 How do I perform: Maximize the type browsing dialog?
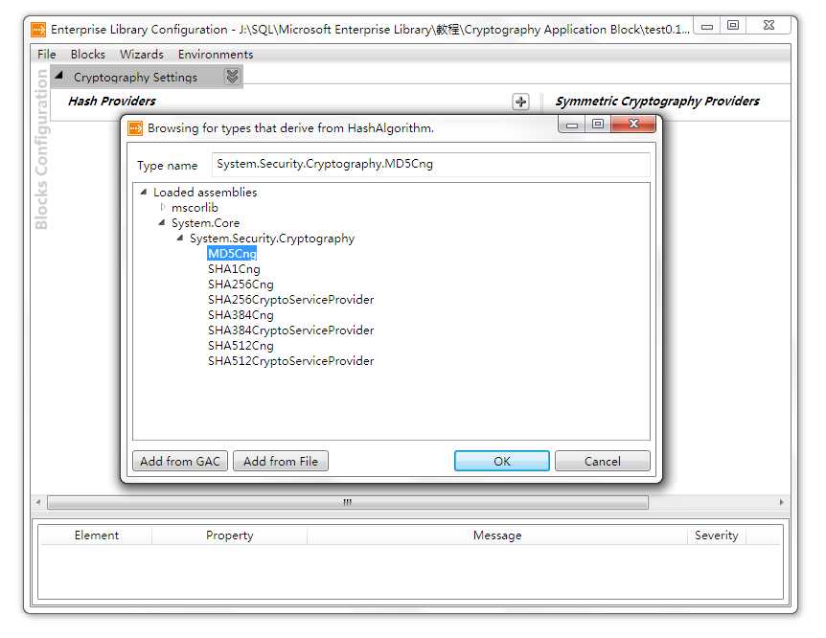point(597,125)
